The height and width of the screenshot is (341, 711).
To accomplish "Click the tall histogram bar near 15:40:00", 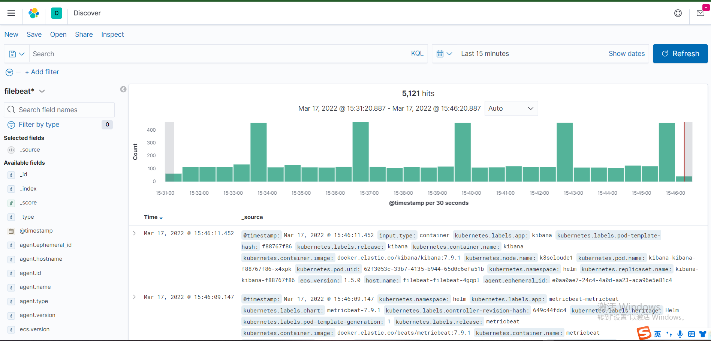I will point(463,152).
